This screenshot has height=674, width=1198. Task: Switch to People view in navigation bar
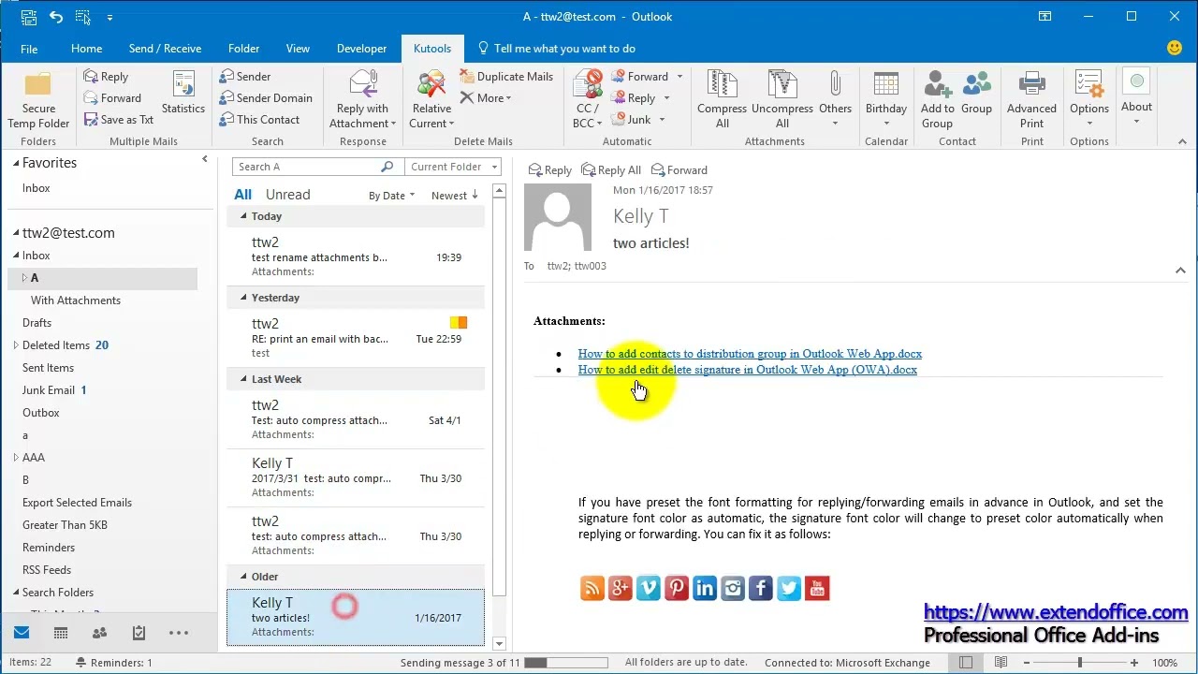[99, 633]
